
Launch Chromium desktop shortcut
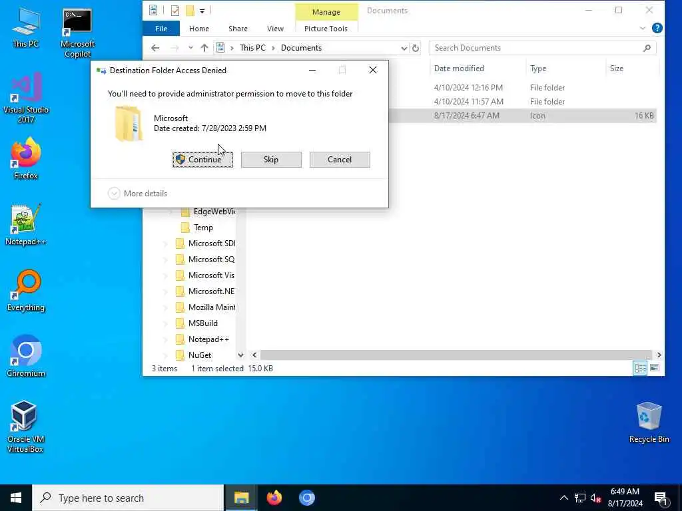pyautogui.click(x=26, y=357)
